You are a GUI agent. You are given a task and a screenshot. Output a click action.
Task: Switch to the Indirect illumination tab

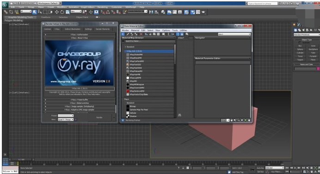tap(73, 29)
